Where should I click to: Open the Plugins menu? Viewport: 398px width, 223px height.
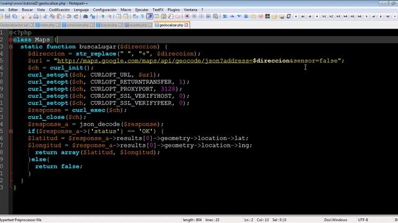click(x=174, y=10)
